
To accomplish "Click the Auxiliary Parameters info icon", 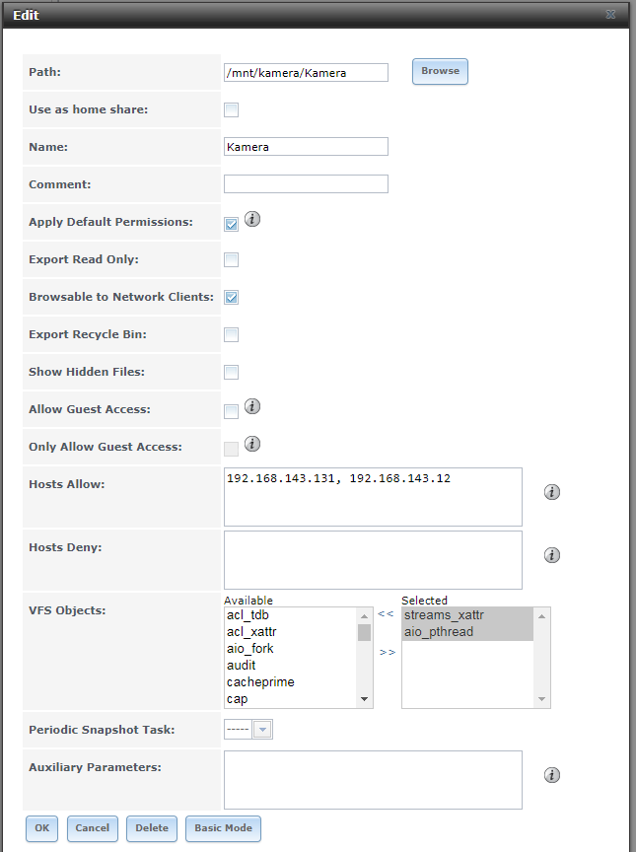I will 552,775.
